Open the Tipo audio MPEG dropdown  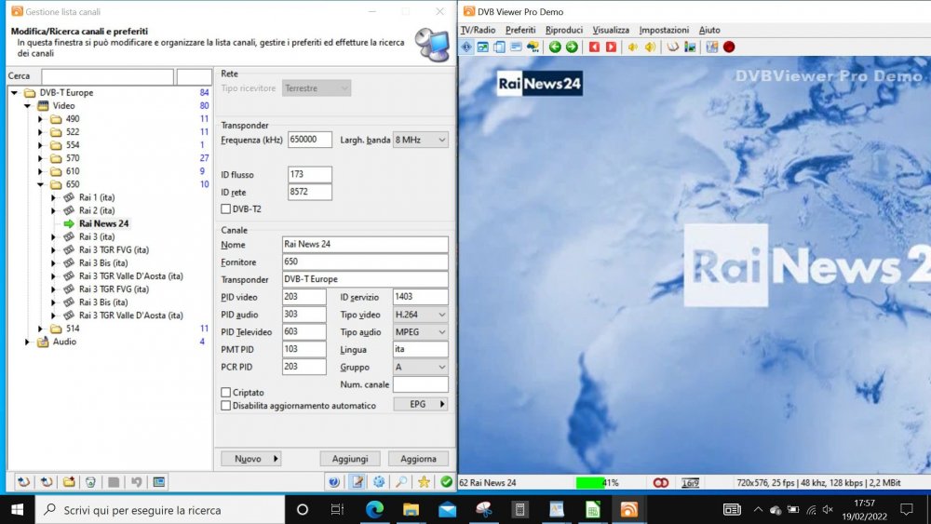tap(421, 331)
